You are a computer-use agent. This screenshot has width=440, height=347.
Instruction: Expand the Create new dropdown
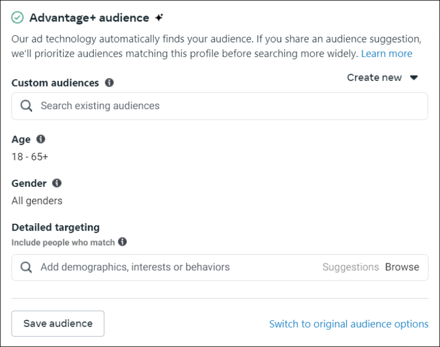pos(382,77)
